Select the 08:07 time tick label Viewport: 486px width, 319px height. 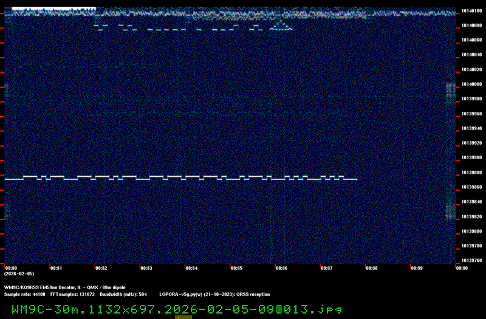pos(326,267)
